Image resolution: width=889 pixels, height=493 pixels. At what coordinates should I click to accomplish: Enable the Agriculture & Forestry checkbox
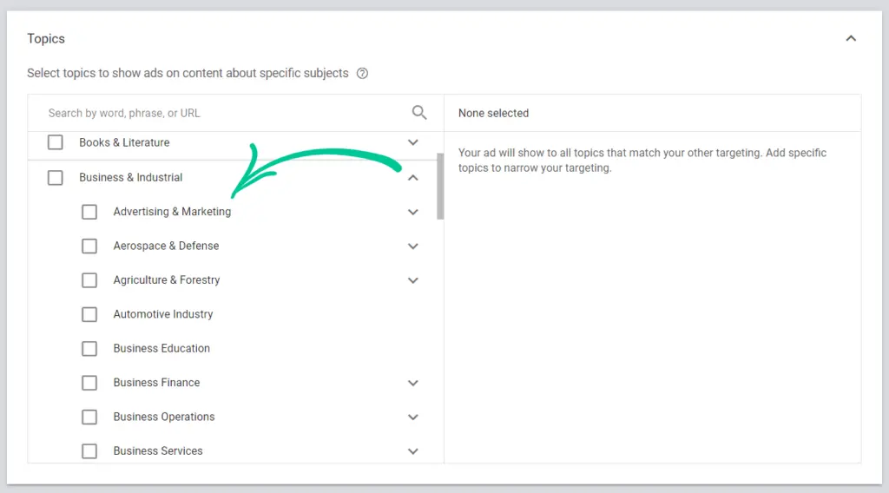pyautogui.click(x=89, y=280)
